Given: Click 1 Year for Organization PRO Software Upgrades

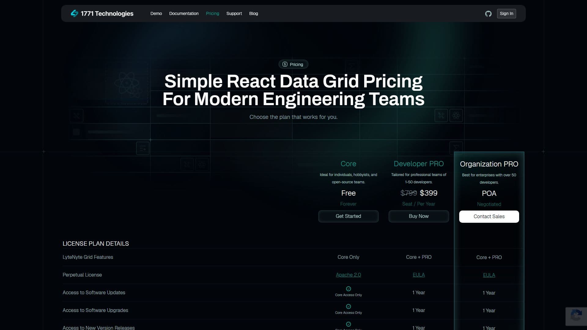Looking at the screenshot, I should pos(489,310).
